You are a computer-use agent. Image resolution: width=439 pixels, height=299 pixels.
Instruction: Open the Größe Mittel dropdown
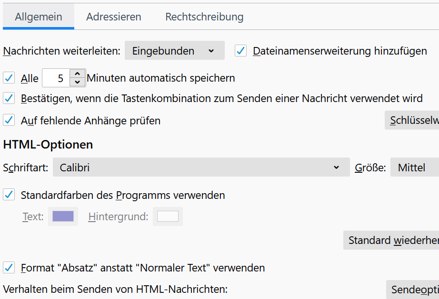click(x=414, y=168)
